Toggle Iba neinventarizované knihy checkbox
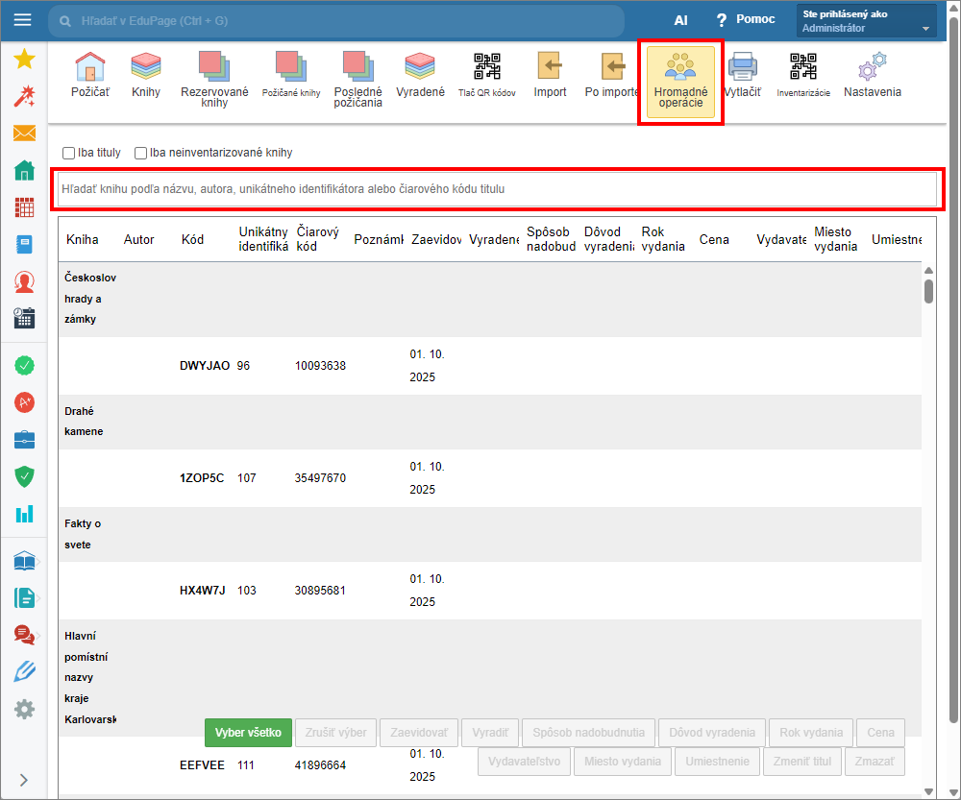This screenshot has height=800, width=961. click(x=141, y=153)
